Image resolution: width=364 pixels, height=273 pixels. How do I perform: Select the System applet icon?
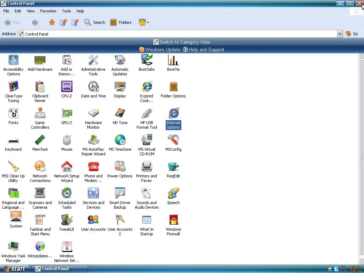[x=16, y=217]
